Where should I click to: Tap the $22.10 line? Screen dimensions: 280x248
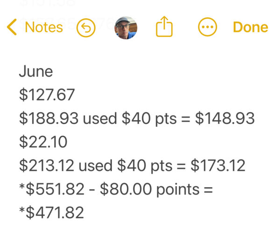tap(43, 142)
